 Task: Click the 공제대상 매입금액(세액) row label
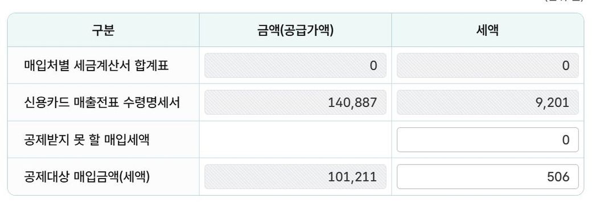click(87, 177)
